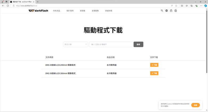This screenshot has width=208, height=112.
Task: Minimize the browser window
Action: [195, 2]
